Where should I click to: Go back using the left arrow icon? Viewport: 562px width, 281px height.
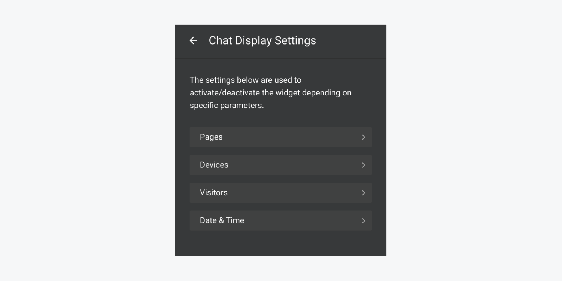pyautogui.click(x=193, y=40)
